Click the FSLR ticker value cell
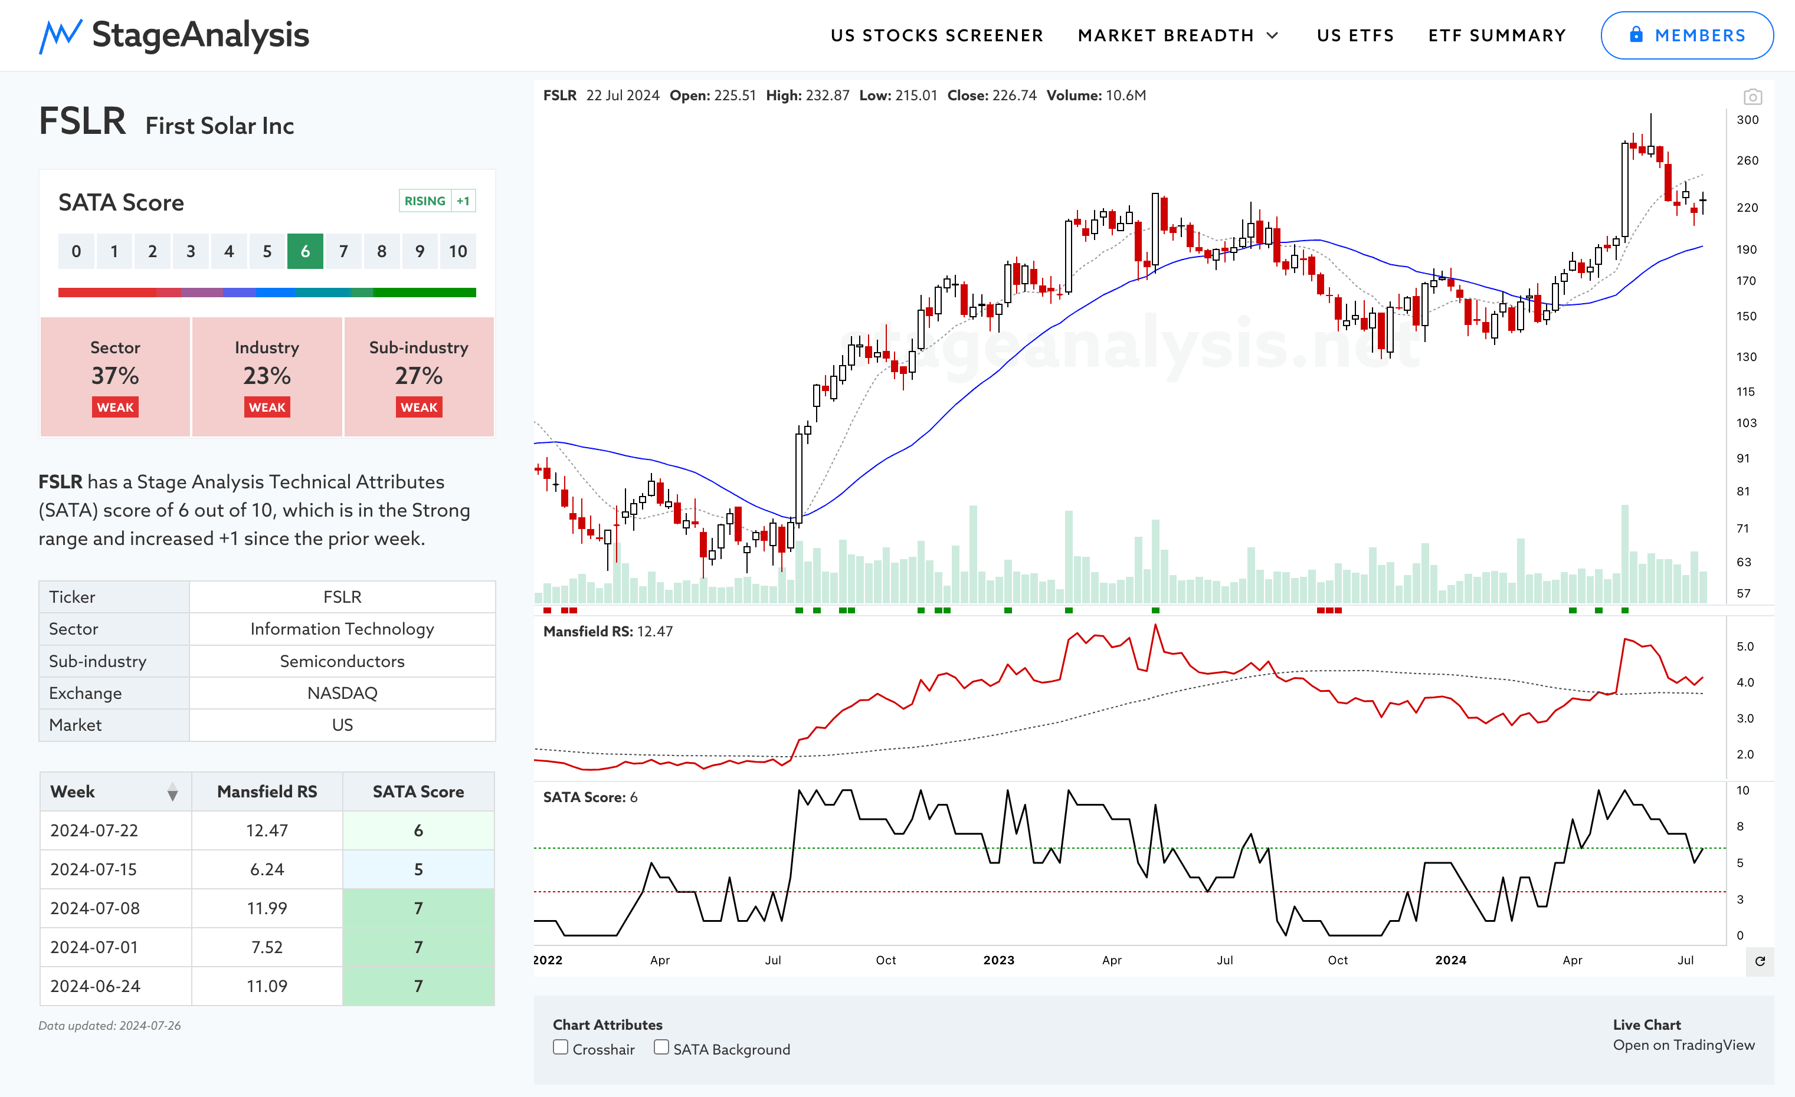Image resolution: width=1795 pixels, height=1097 pixels. click(x=342, y=597)
